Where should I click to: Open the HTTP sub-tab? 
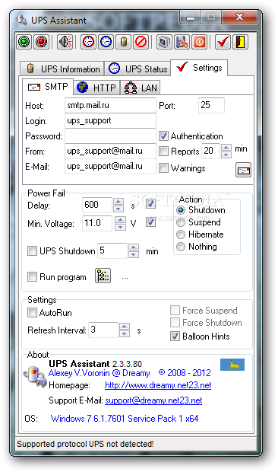pyautogui.click(x=96, y=88)
